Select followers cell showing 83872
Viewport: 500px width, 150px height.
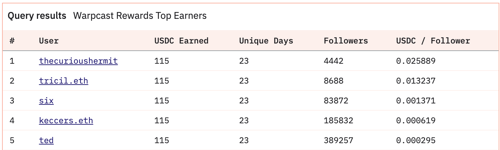[x=336, y=101]
